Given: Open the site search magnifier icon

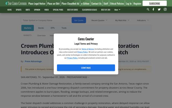Looking at the screenshot, I should point(148,9).
